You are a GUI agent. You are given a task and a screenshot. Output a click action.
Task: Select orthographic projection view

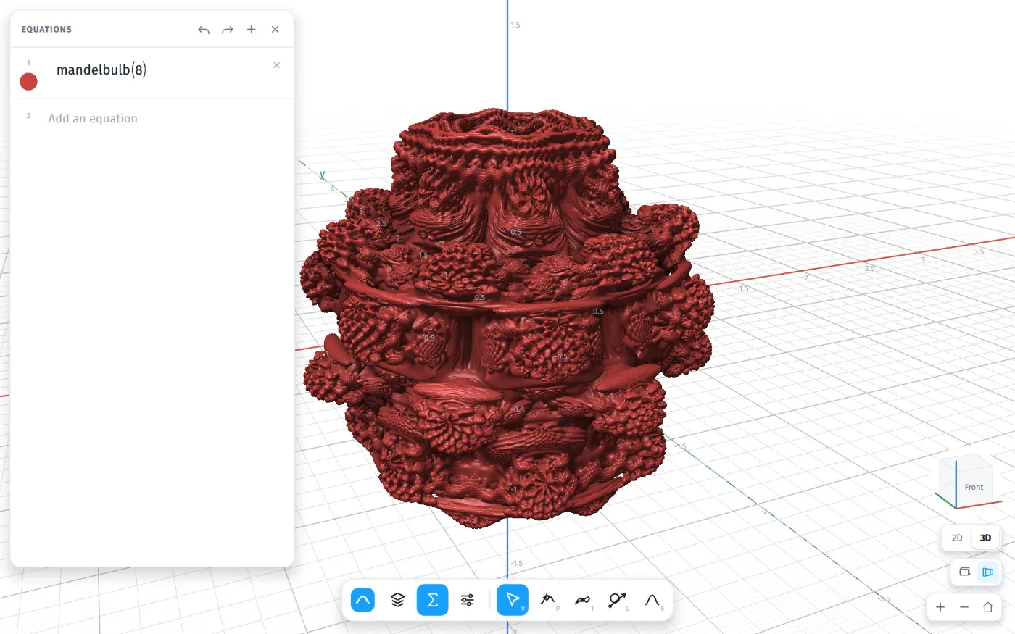pos(964,572)
